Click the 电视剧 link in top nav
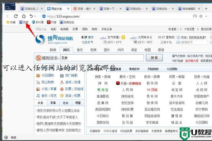212x141 pixels. (x=64, y=29)
